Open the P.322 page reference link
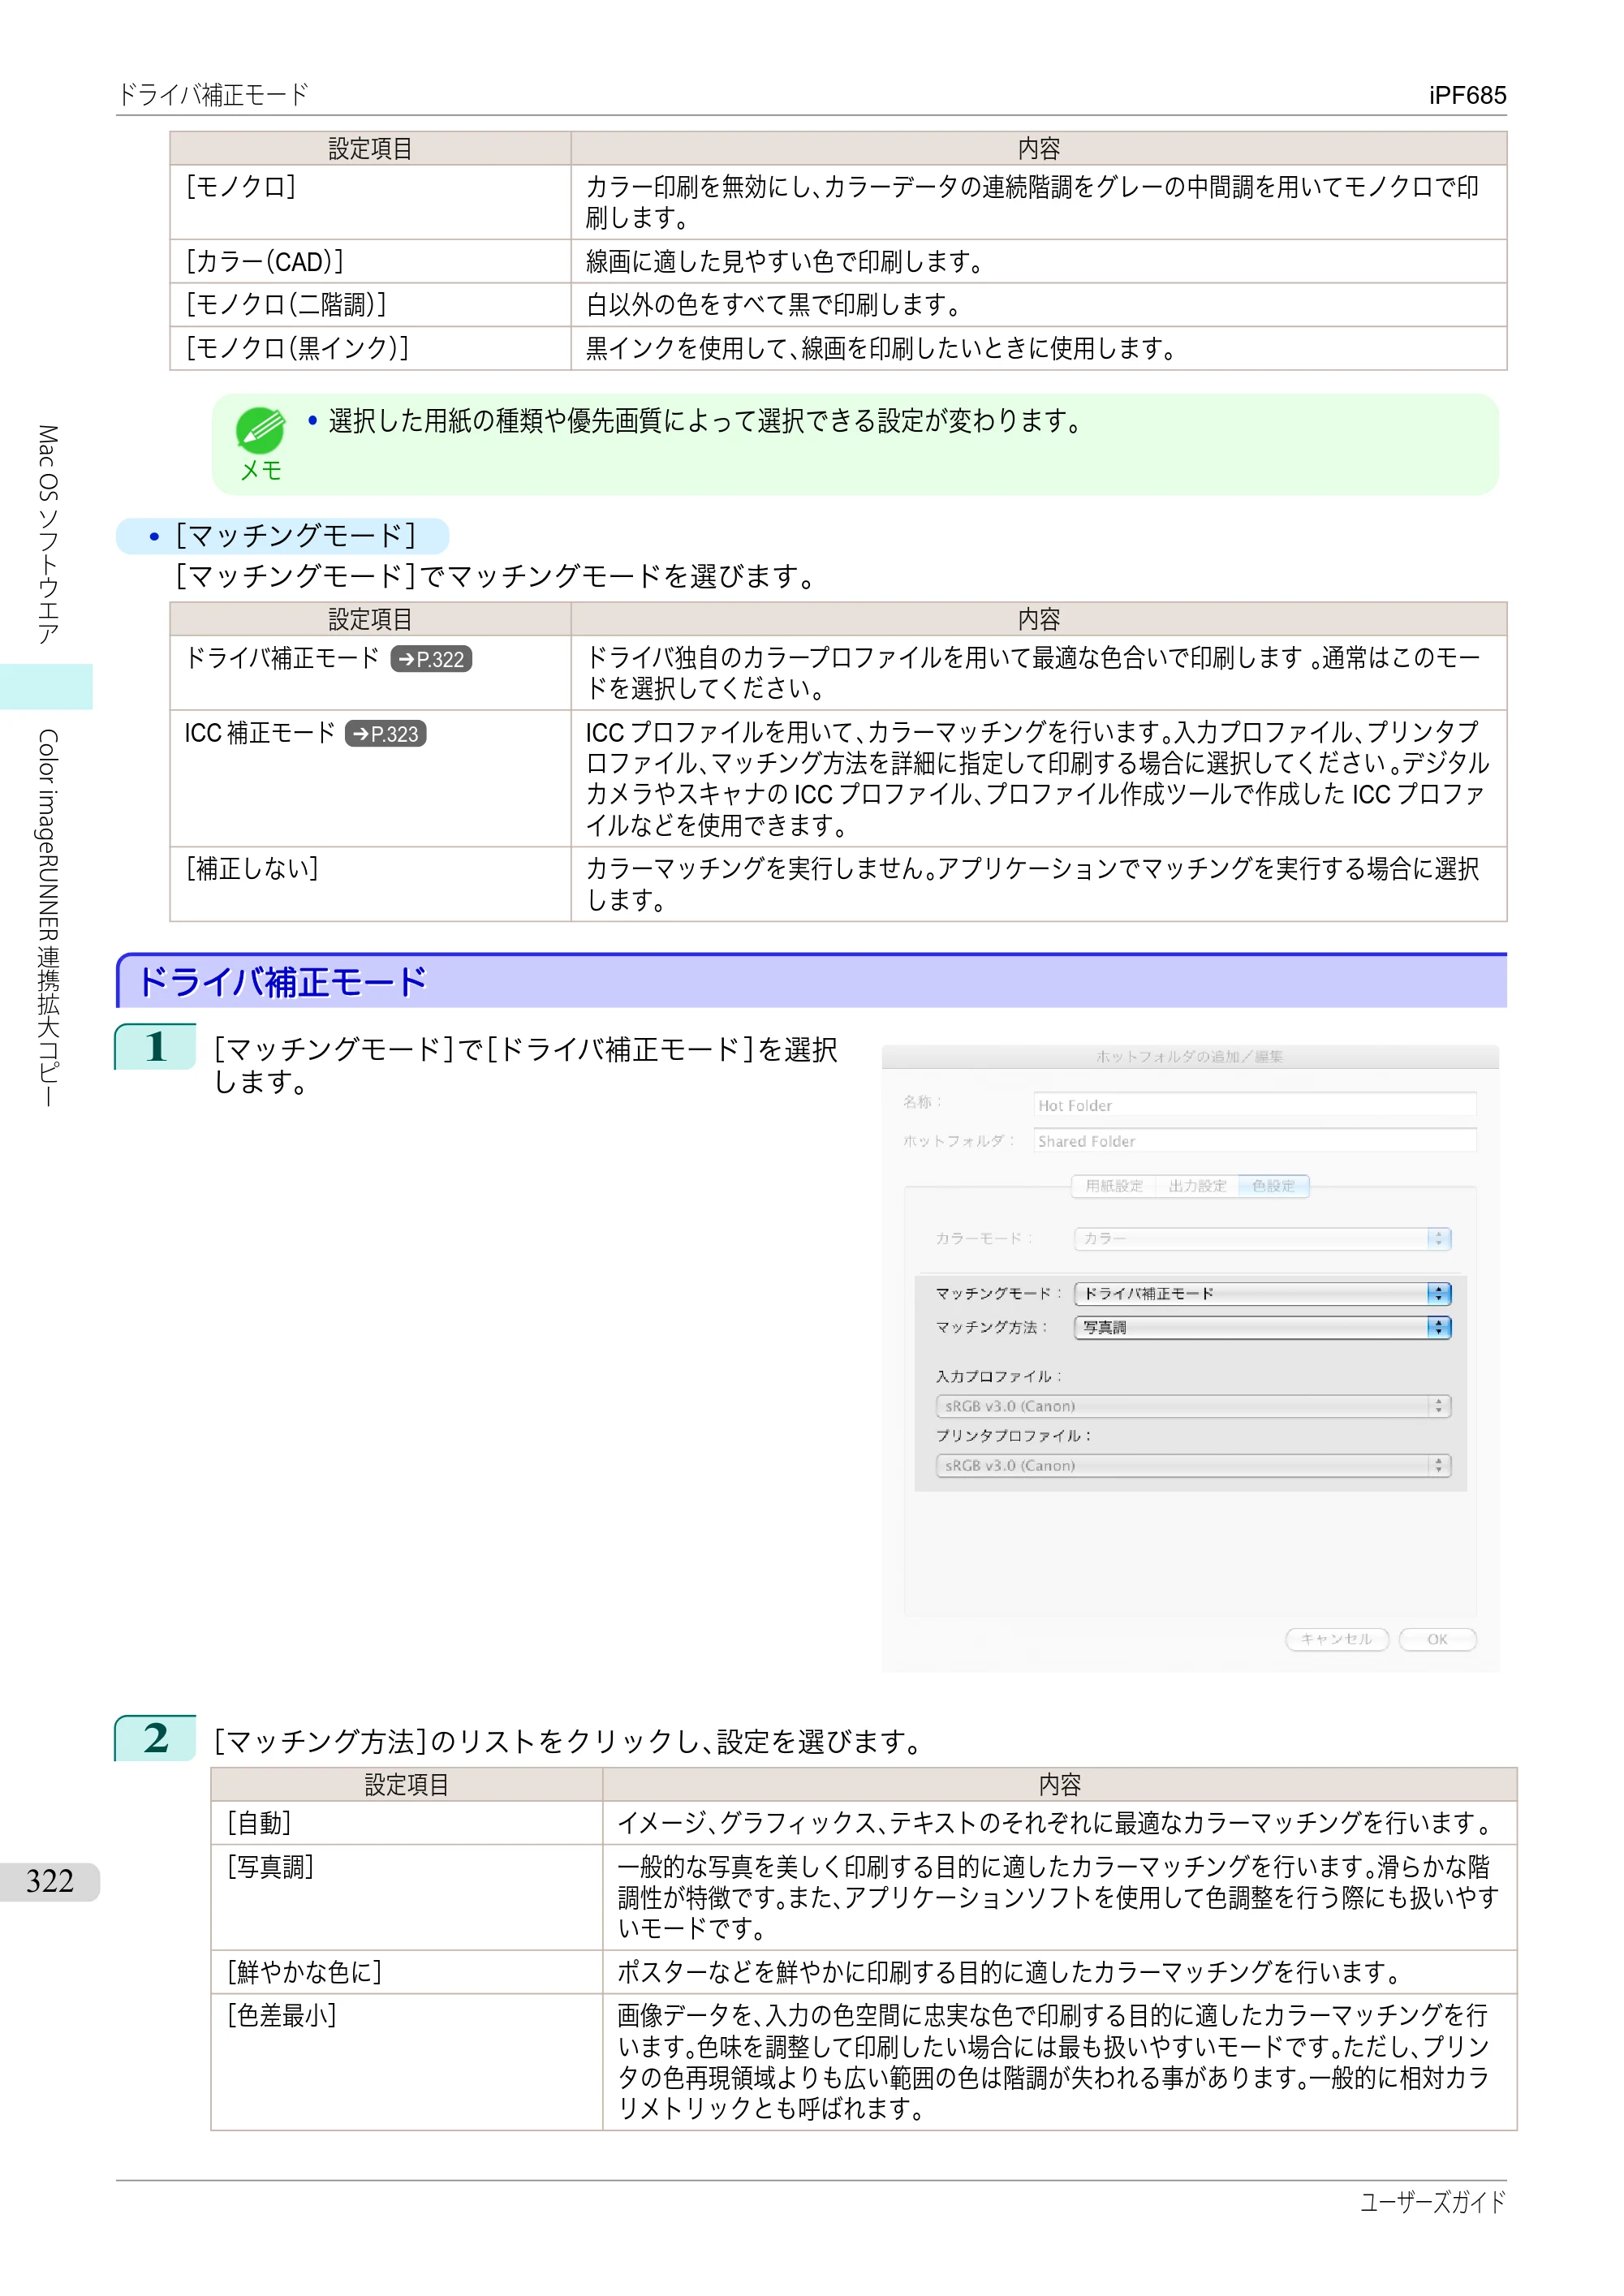Image resolution: width=1624 pixels, height=2296 pixels. tap(431, 660)
